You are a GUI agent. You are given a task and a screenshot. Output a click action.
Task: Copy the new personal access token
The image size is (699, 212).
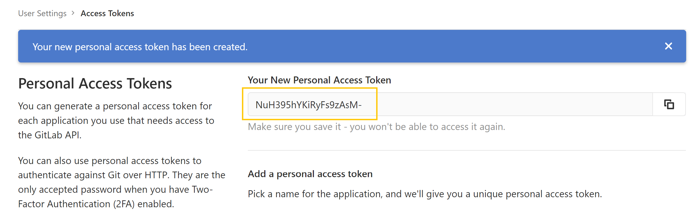[669, 104]
